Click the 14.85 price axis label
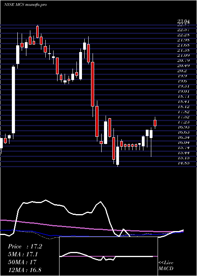197x276 pixels. tap(184, 163)
